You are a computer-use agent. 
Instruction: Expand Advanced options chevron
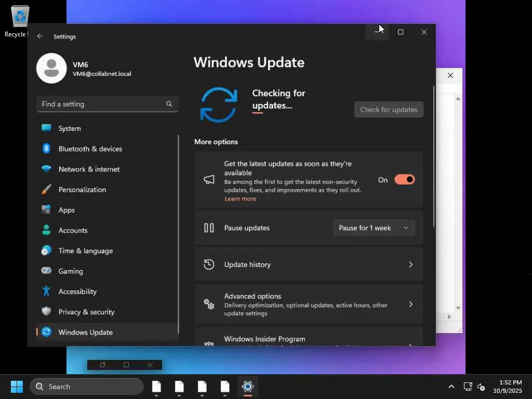click(x=410, y=304)
